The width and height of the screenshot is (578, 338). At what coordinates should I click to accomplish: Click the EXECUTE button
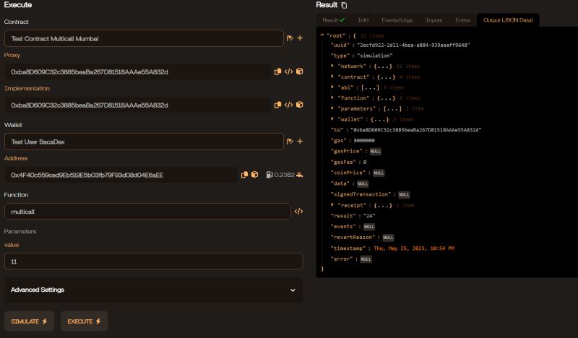tap(84, 321)
